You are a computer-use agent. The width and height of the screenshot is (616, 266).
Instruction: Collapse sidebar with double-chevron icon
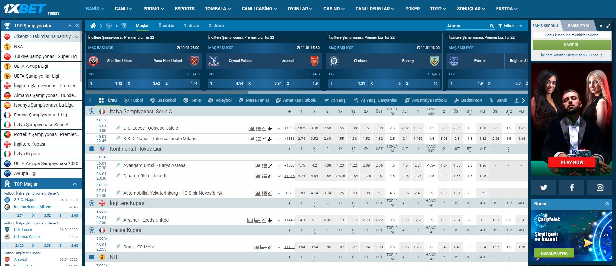(77, 26)
